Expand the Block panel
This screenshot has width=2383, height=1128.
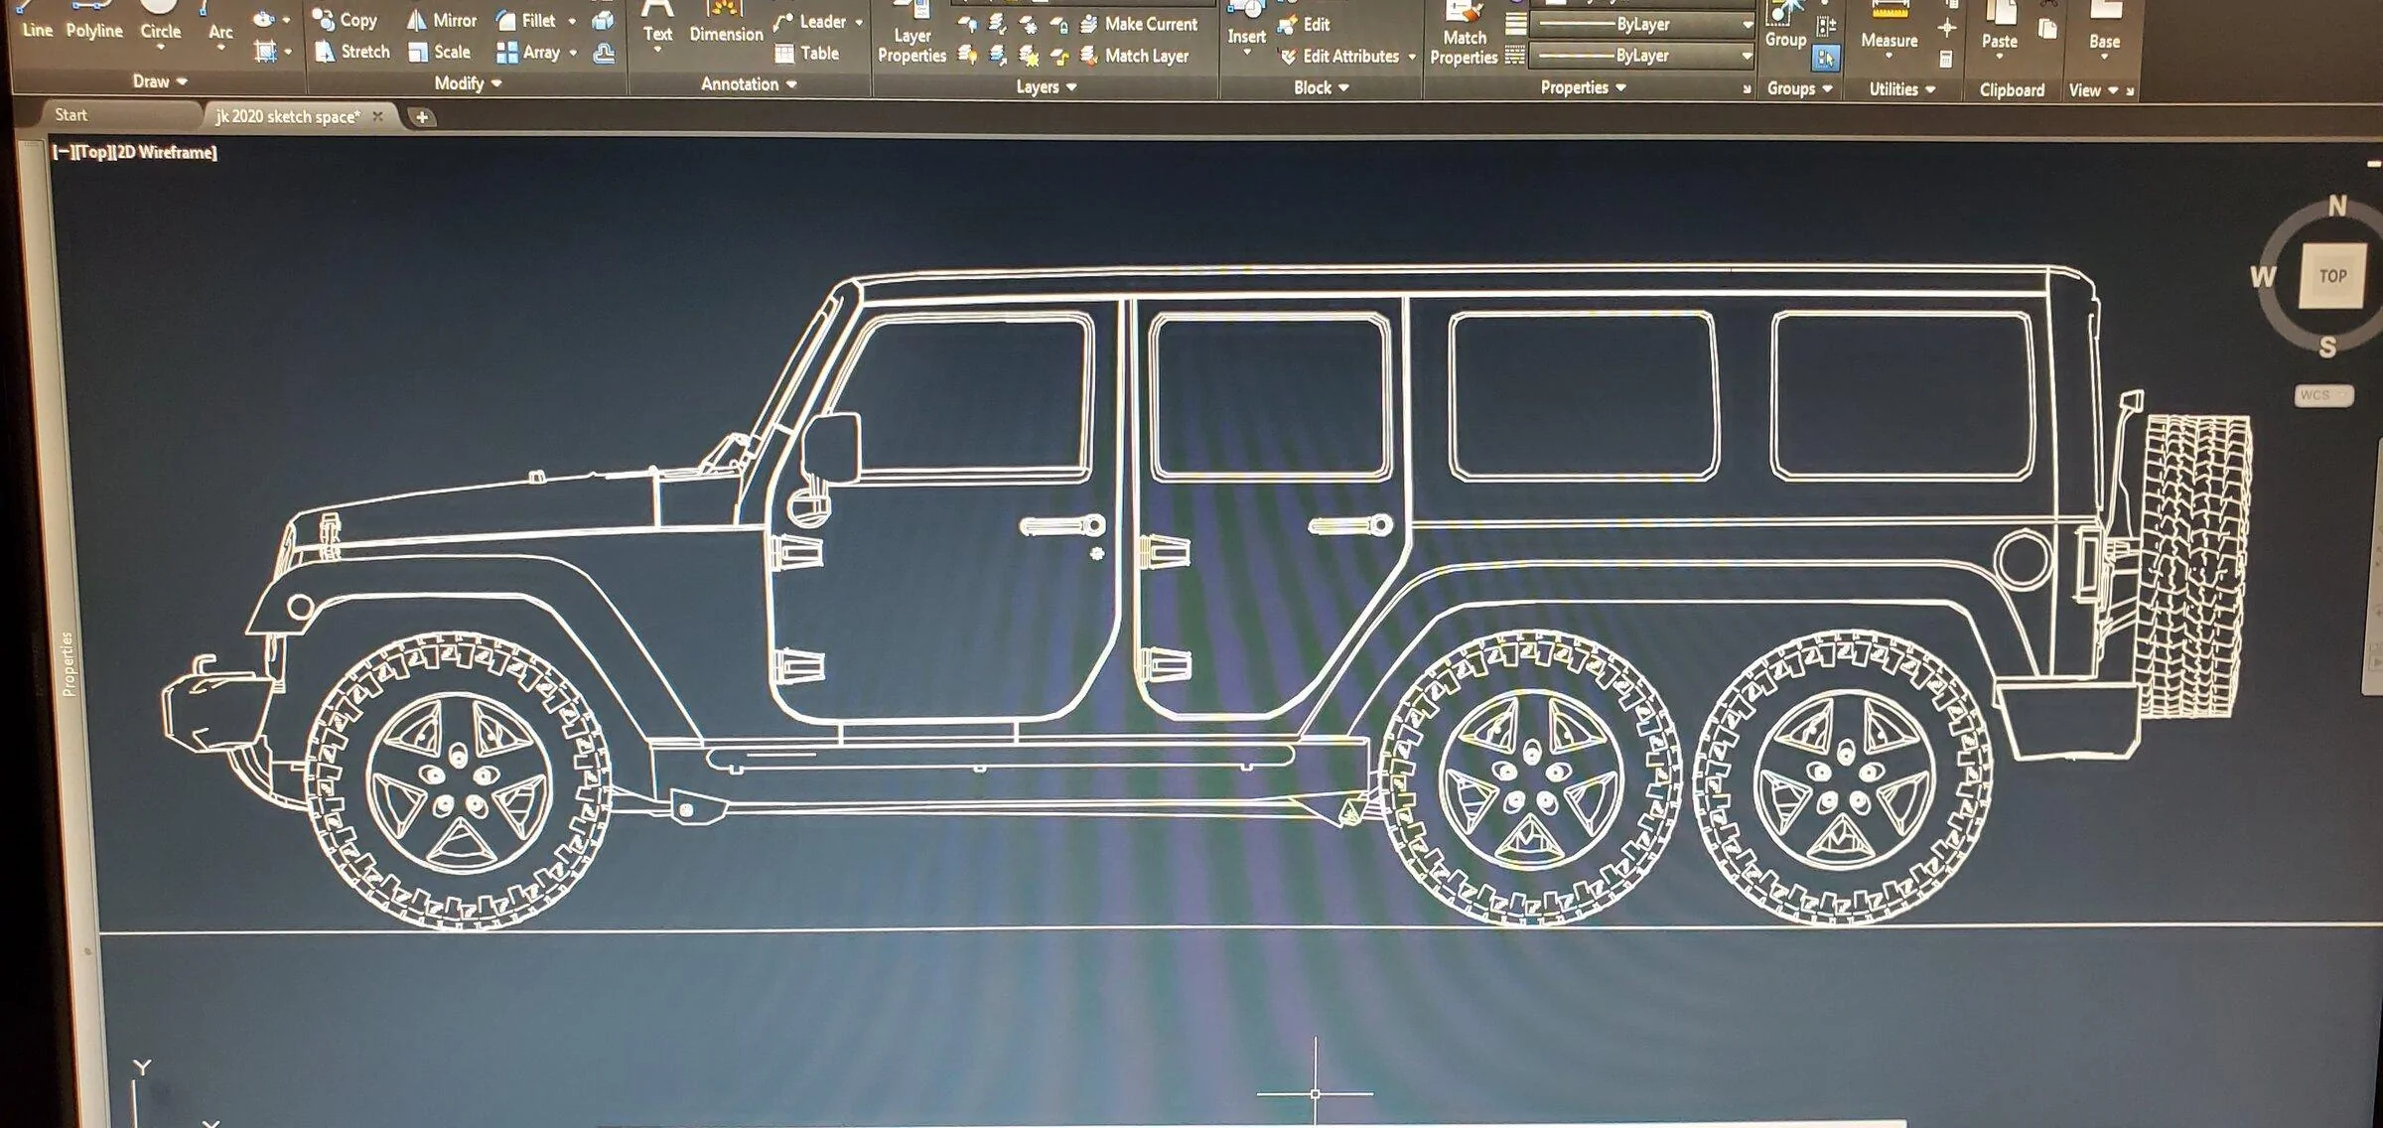1322,87
